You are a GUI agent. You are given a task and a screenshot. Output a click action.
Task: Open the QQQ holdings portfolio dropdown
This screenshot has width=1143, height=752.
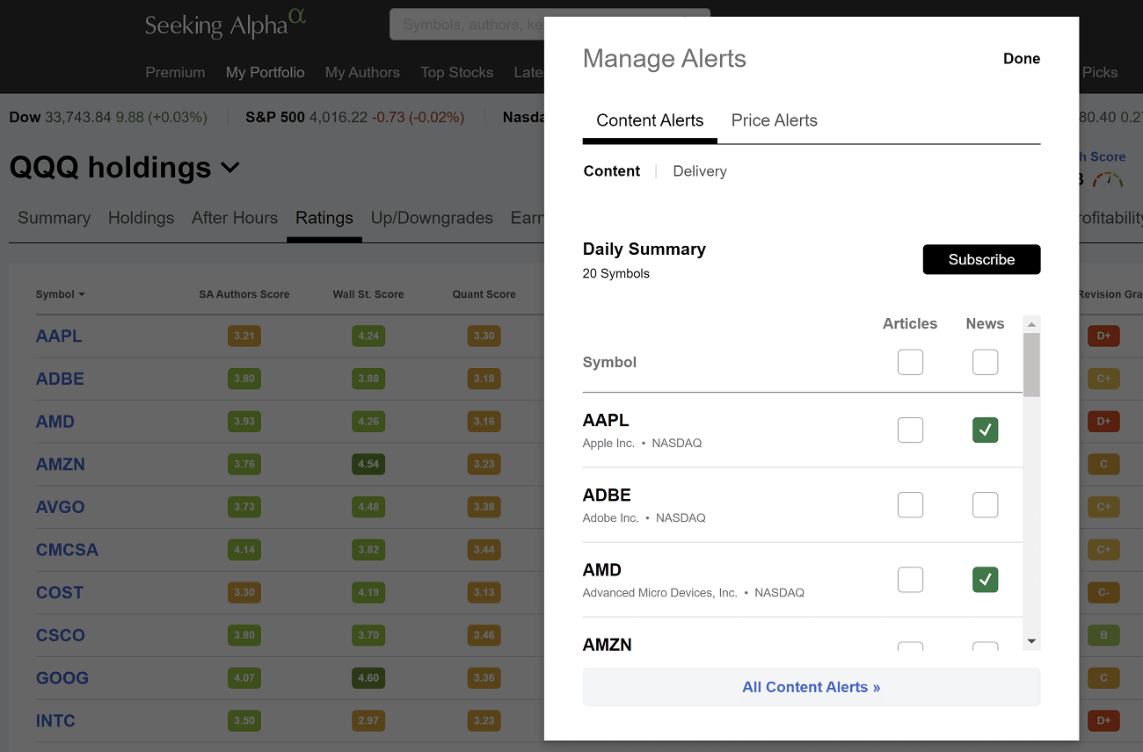[x=125, y=167]
